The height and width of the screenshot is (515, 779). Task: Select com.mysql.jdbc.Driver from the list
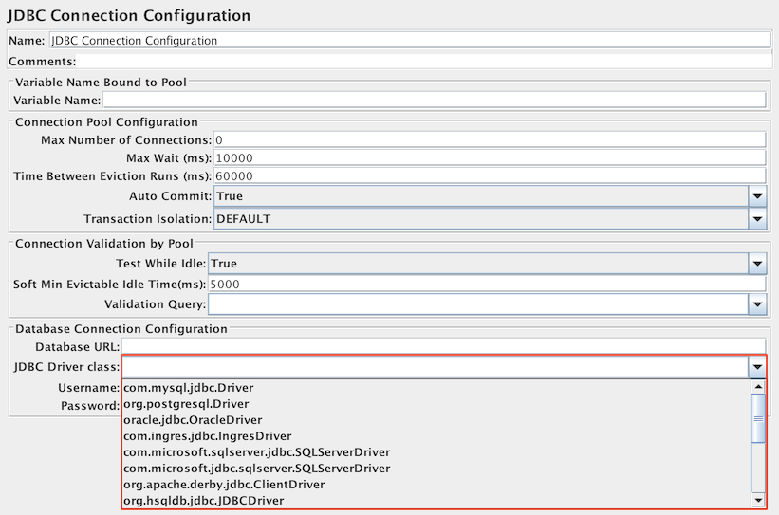click(x=188, y=388)
